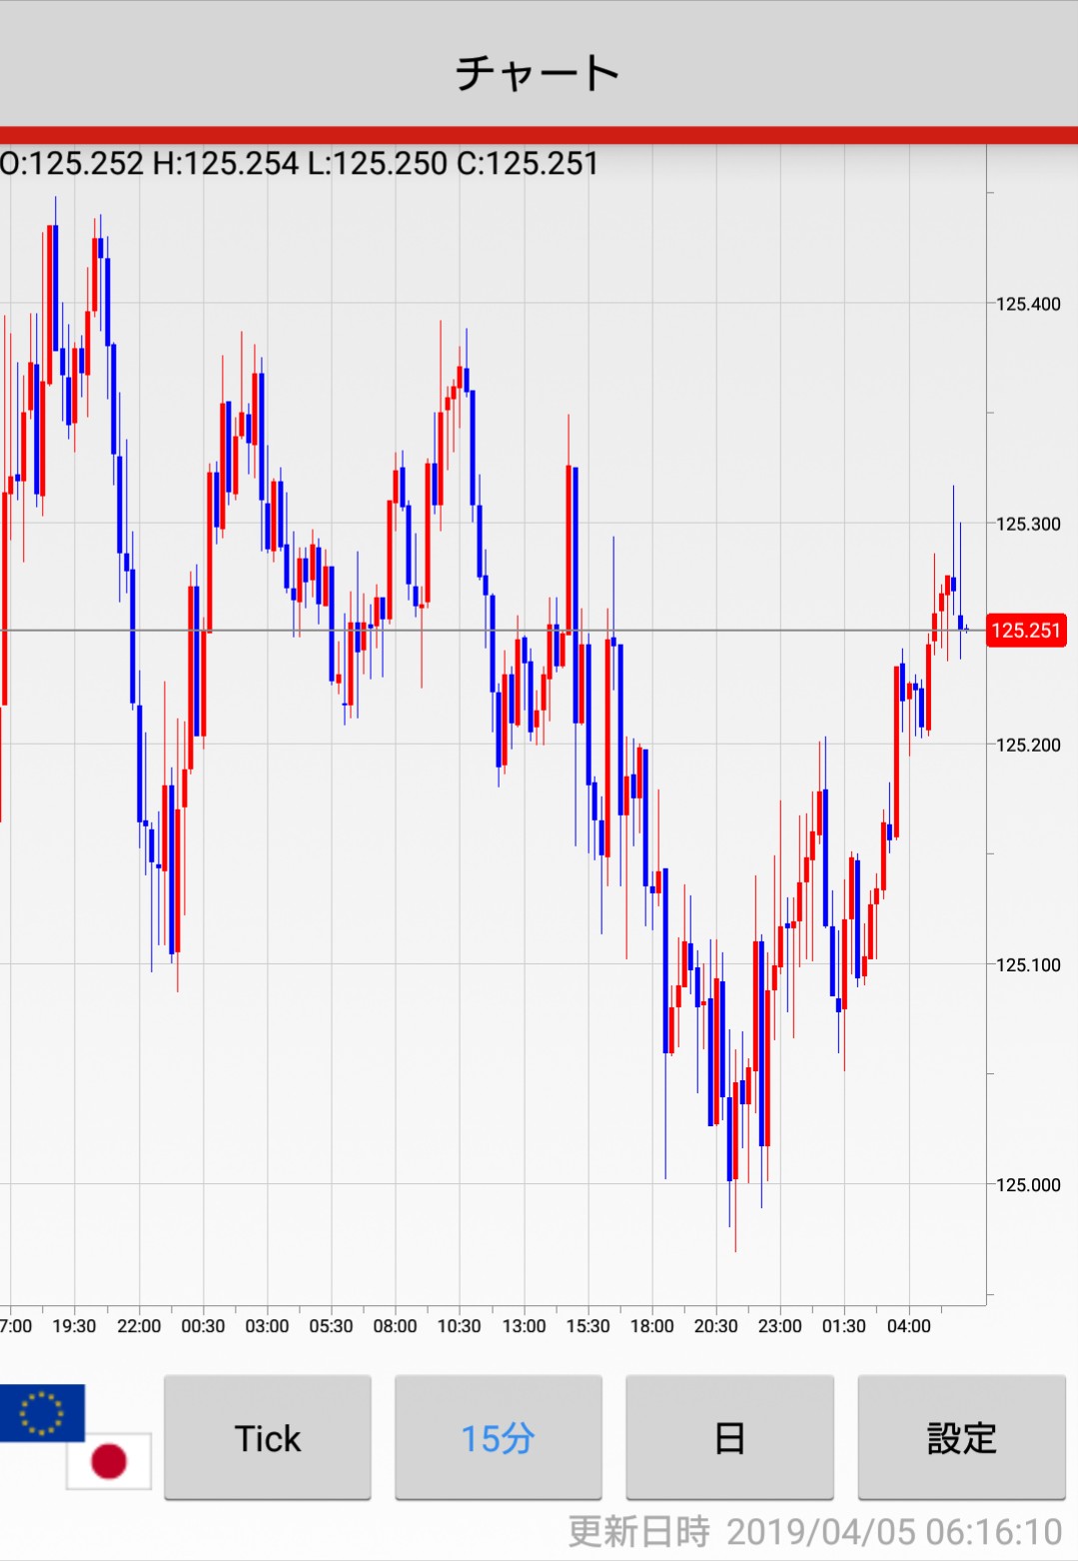
Task: Tap the チャート title in the header
Action: click(538, 73)
